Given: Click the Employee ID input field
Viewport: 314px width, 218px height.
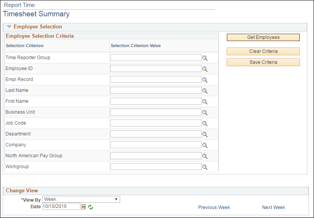Looking at the screenshot, I should pos(156,69).
